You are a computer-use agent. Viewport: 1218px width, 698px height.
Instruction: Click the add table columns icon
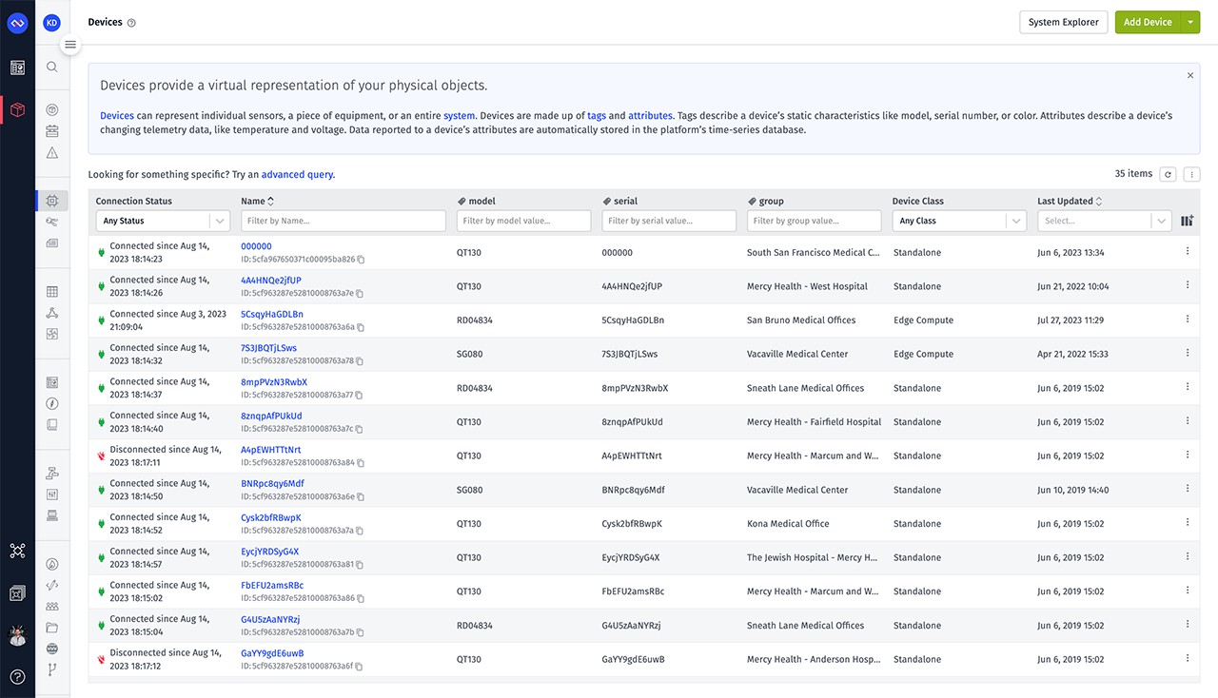point(1187,221)
